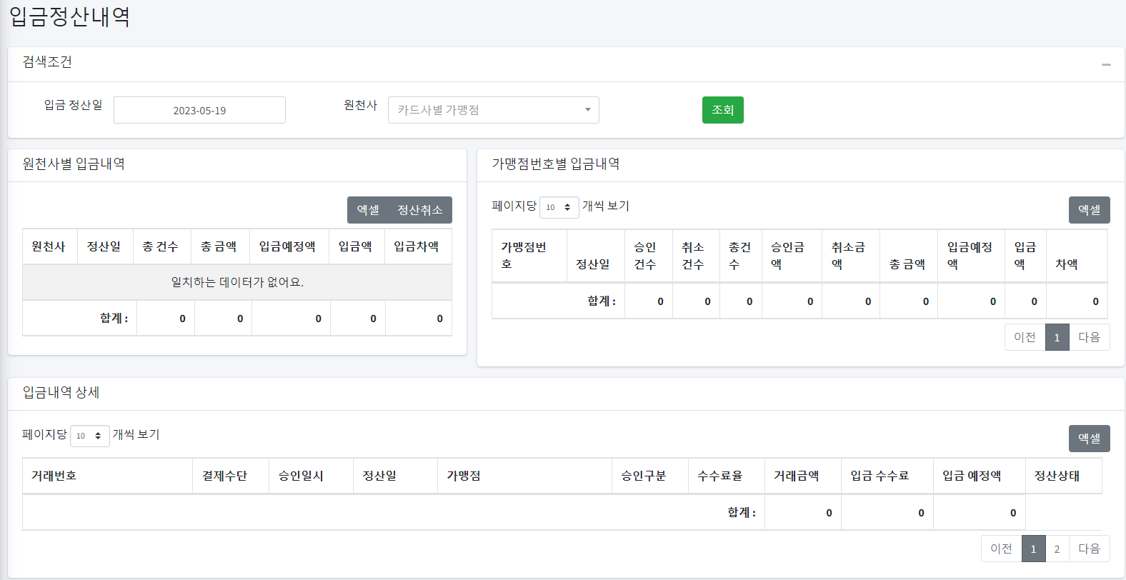Click 이전 in 가맹점번호별 입금내역 pagination
Image resolution: width=1126 pixels, height=580 pixels.
(x=1025, y=337)
